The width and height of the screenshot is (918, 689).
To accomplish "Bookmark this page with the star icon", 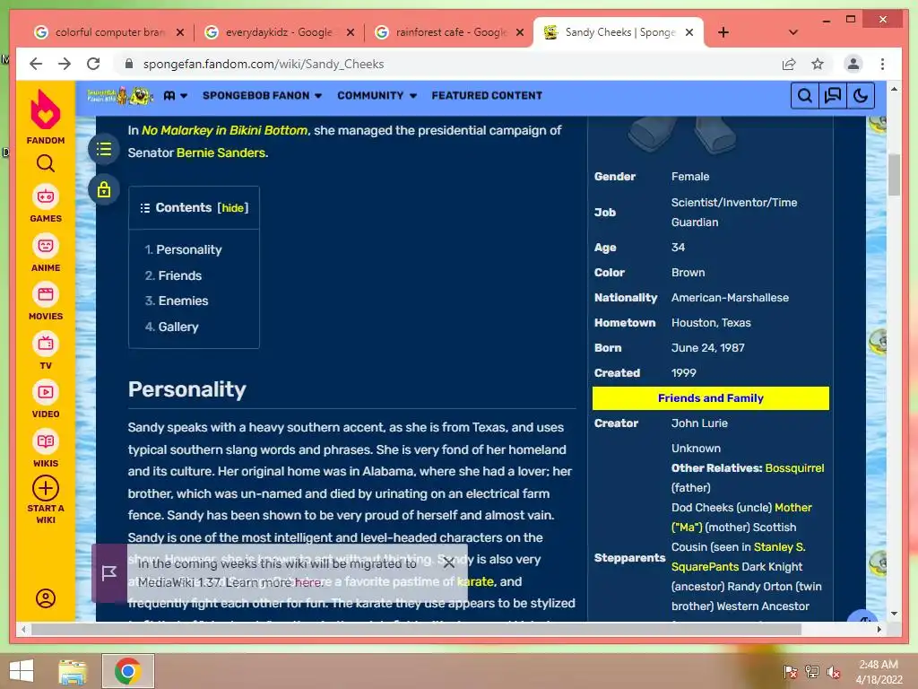I will [818, 64].
